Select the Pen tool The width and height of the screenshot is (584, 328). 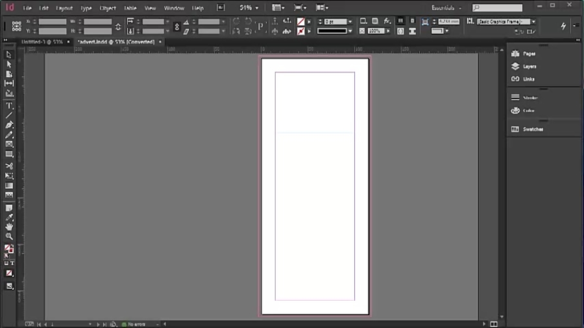click(9, 125)
